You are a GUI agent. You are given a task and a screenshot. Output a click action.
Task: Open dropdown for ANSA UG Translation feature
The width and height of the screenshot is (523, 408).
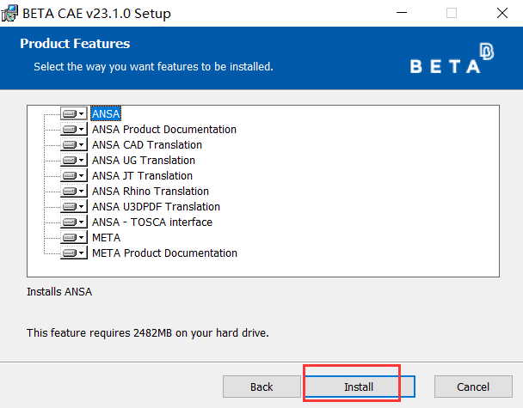(x=74, y=161)
